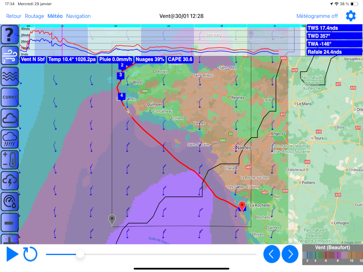
Task: Tap the Le Mans city label
Action: [304, 104]
